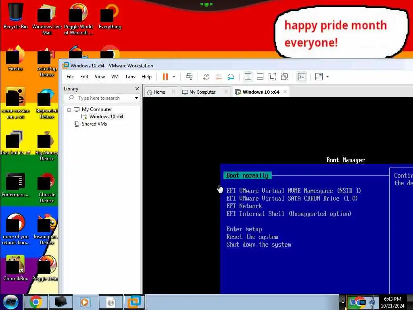Image resolution: width=413 pixels, height=310 pixels.
Task: Open the Tabs menu
Action: pos(130,77)
